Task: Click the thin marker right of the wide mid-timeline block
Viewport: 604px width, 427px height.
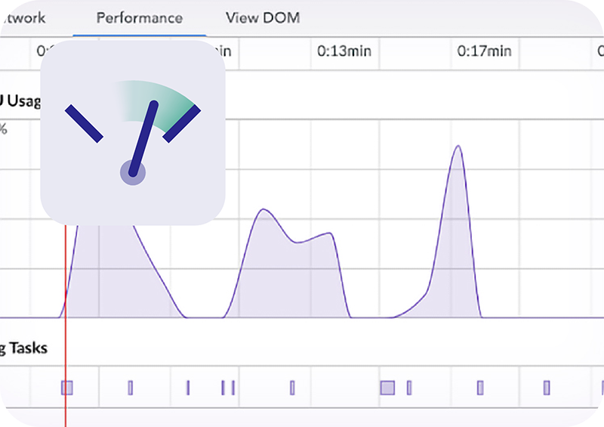Action: 409,388
